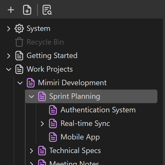Viewport: 165px width, 165px height.
Task: Collapse the Work Projects node
Action: click(x=9, y=69)
